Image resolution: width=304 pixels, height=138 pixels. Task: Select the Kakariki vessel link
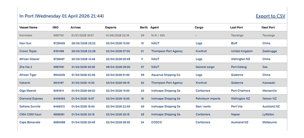(x=25, y=83)
